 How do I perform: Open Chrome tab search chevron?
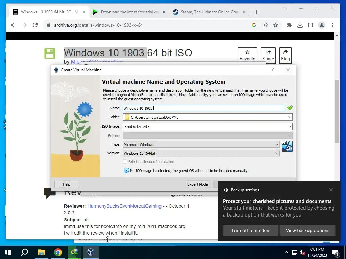point(285,8)
